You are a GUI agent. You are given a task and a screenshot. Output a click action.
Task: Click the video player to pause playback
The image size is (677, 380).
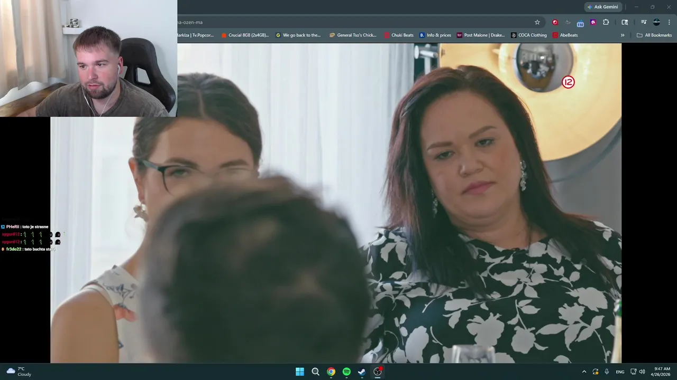coord(336,203)
